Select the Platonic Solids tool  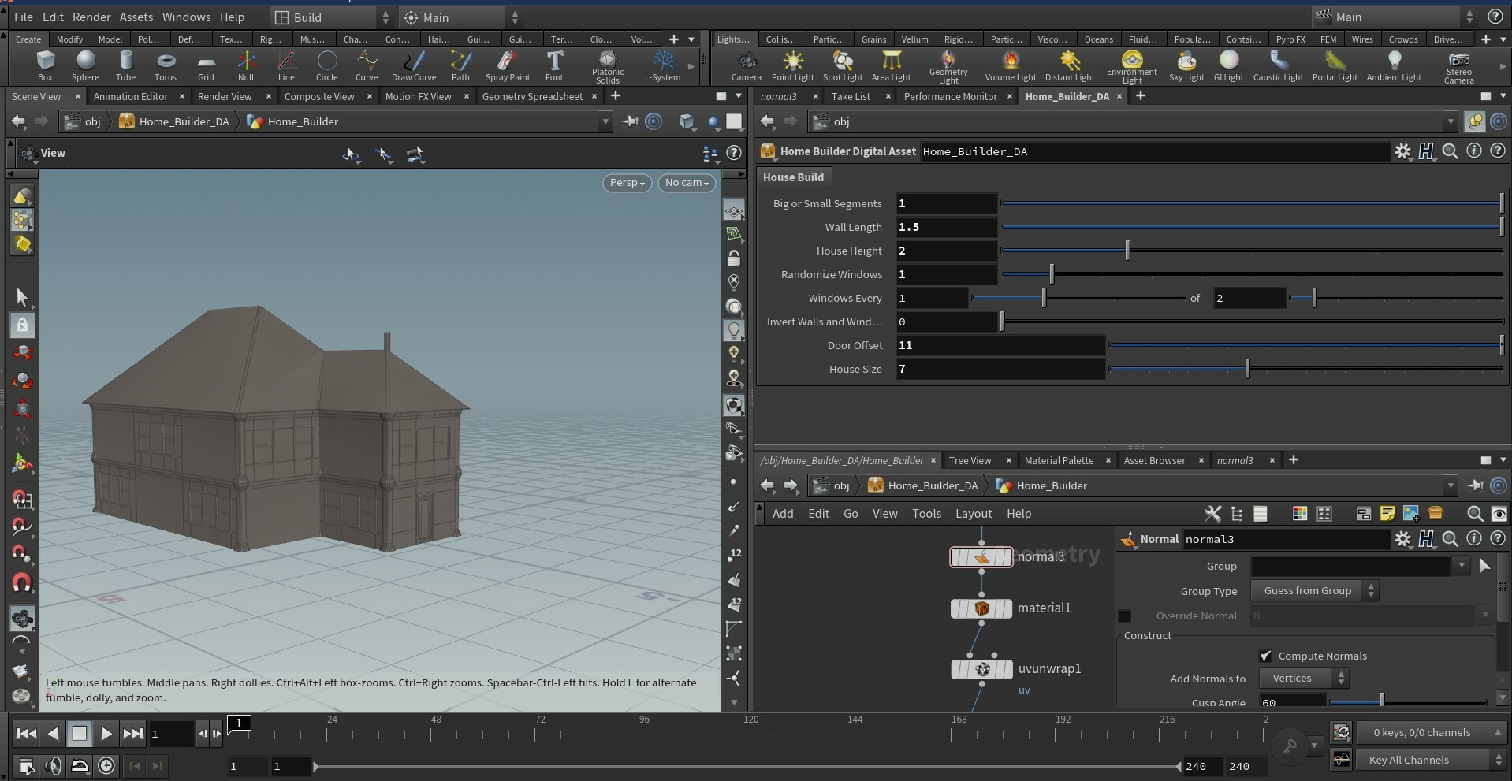tap(607, 66)
